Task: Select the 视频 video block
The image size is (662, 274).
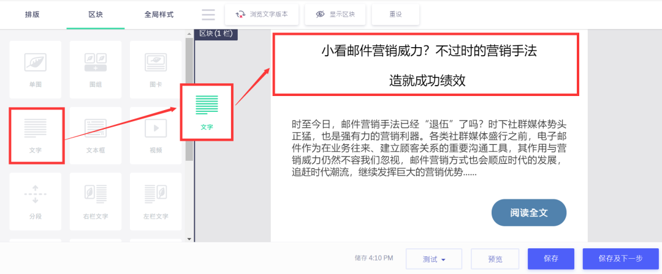Action: [x=156, y=136]
